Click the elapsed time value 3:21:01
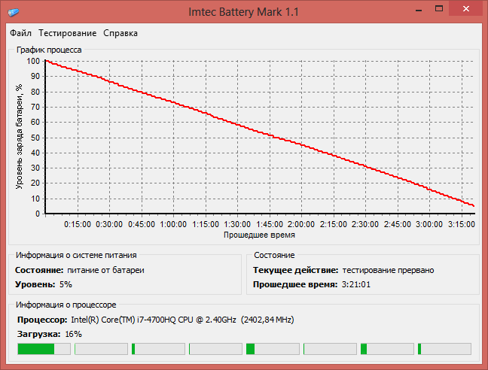This screenshot has width=488, height=370. pyautogui.click(x=356, y=284)
